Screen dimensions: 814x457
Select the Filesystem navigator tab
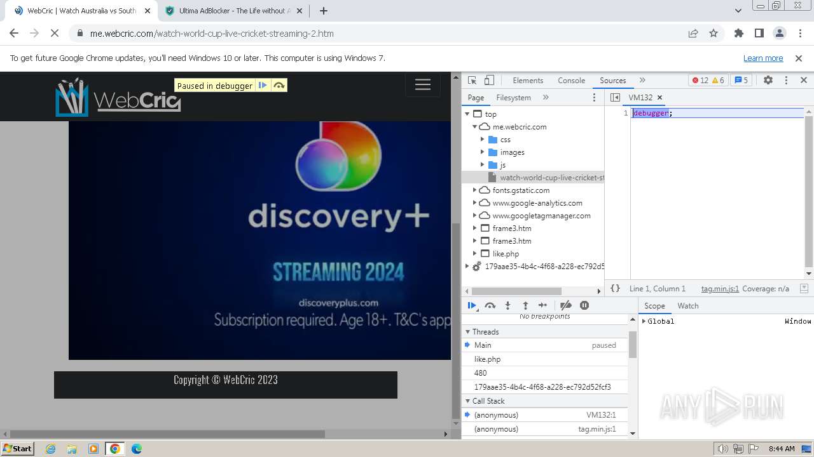(x=513, y=98)
